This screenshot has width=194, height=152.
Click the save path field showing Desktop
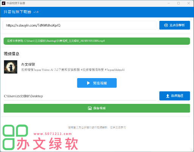(x=80, y=96)
